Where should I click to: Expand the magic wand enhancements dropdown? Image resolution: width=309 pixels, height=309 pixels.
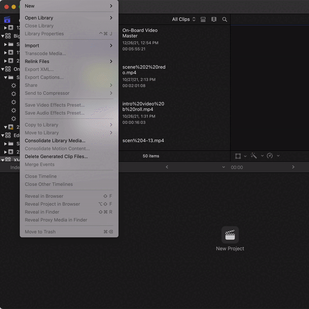[262, 156]
